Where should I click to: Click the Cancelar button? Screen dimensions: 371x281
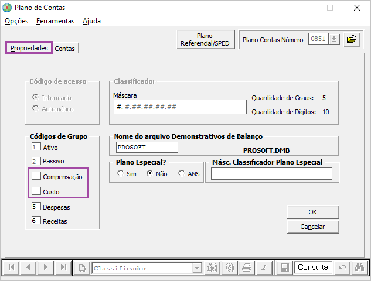(313, 227)
